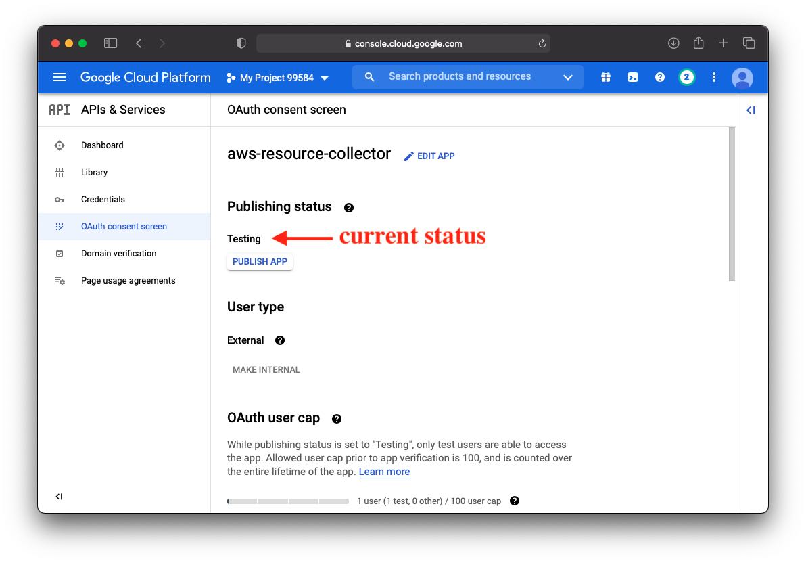Go back in Safari

139,43
